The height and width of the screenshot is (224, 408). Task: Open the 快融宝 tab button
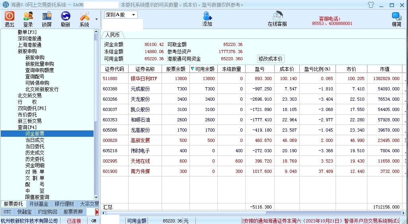tap(25, 212)
